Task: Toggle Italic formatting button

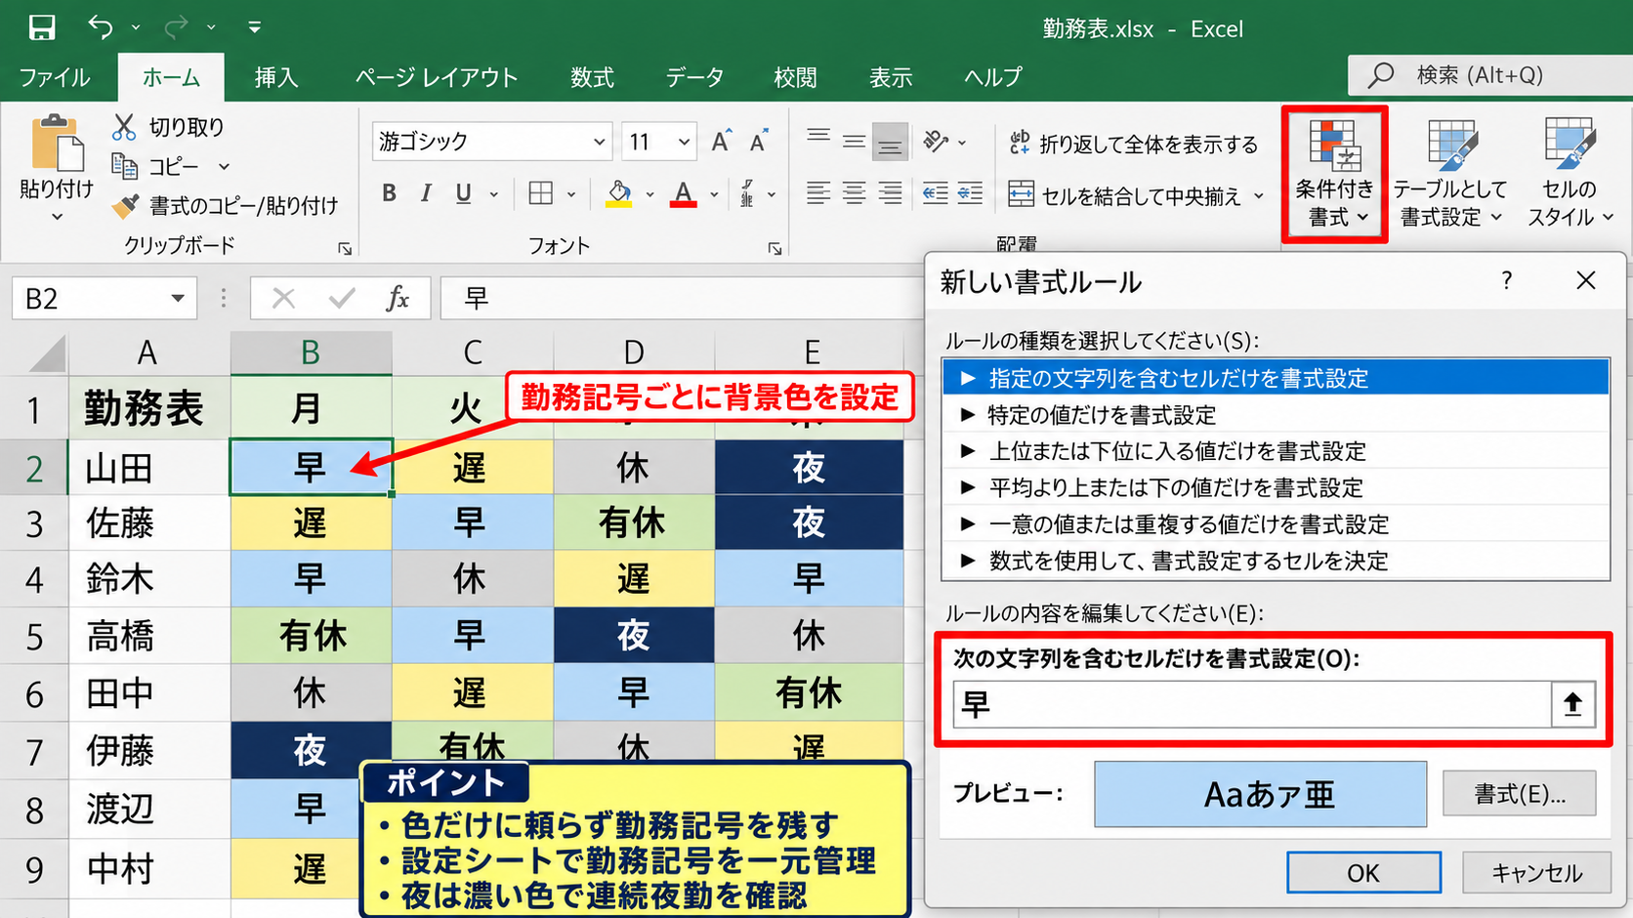Action: coord(426,193)
